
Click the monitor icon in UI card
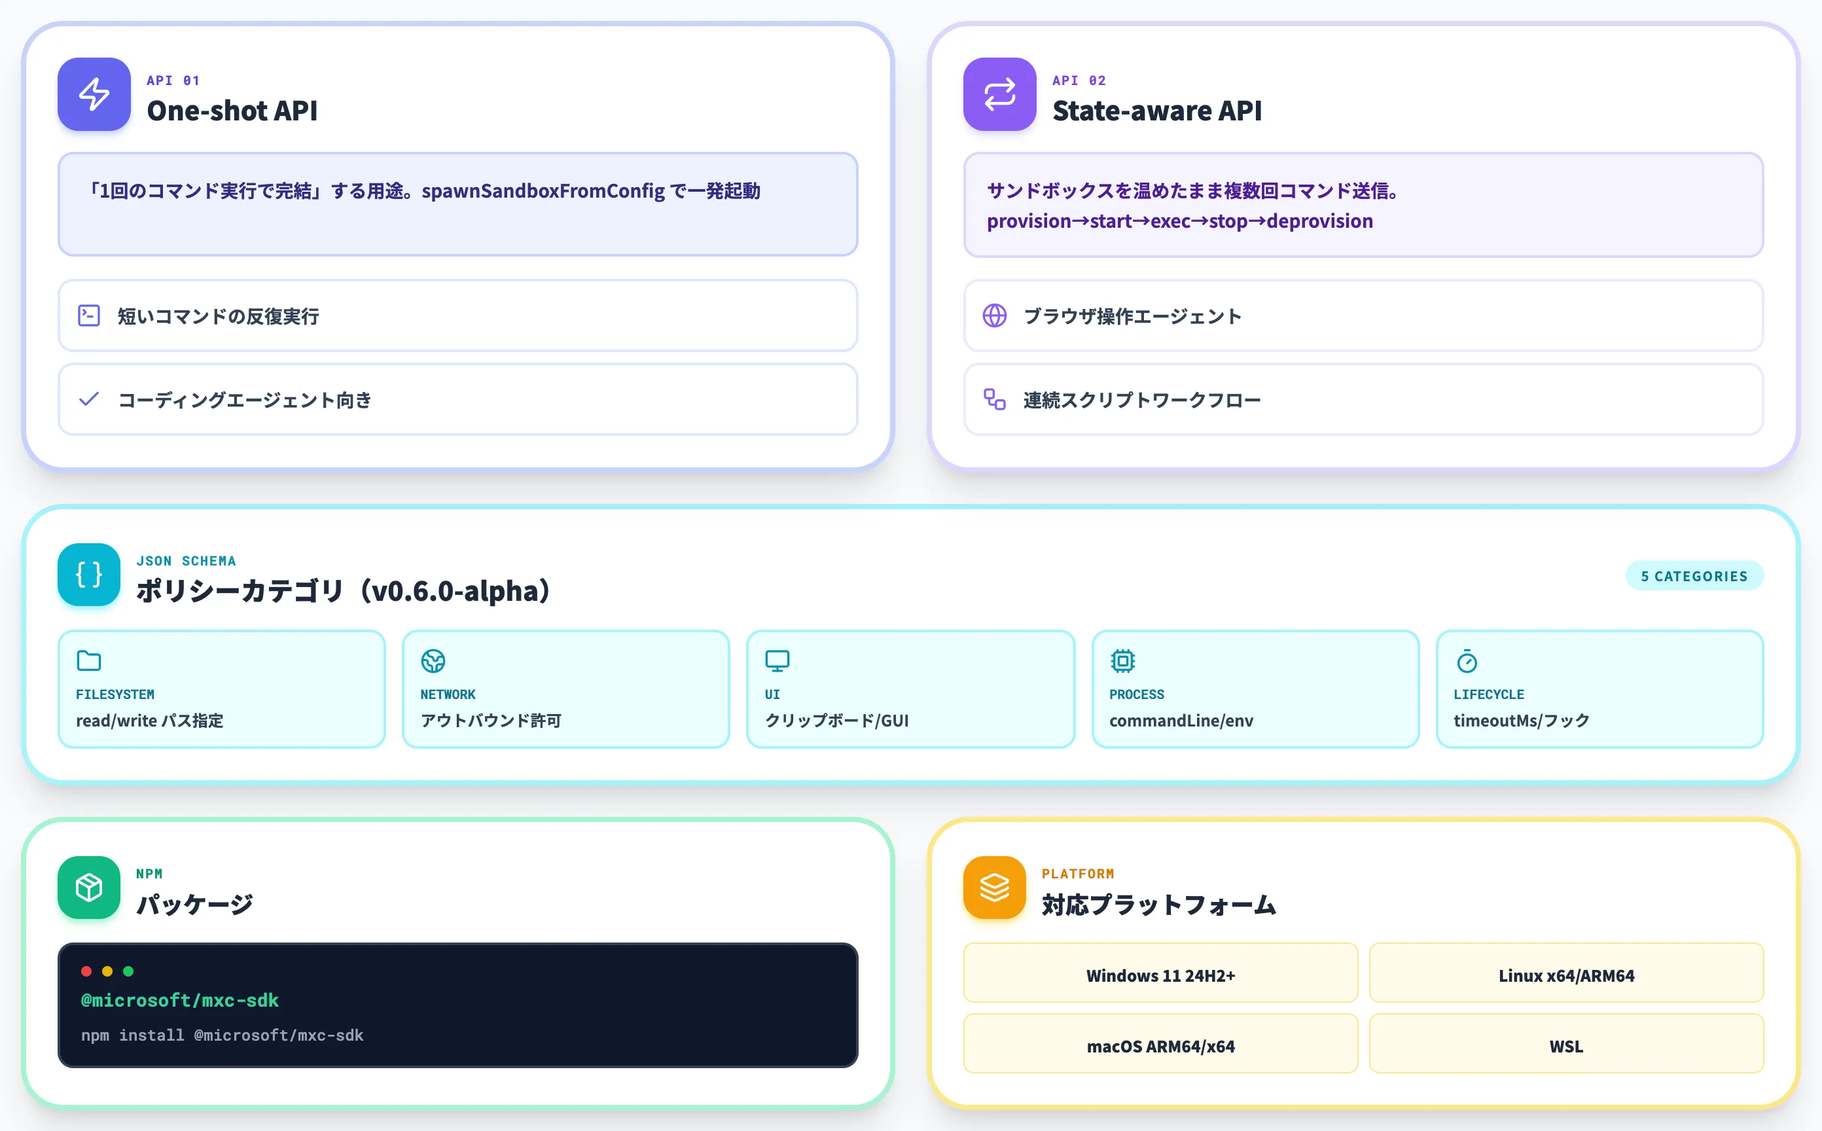coord(777,660)
